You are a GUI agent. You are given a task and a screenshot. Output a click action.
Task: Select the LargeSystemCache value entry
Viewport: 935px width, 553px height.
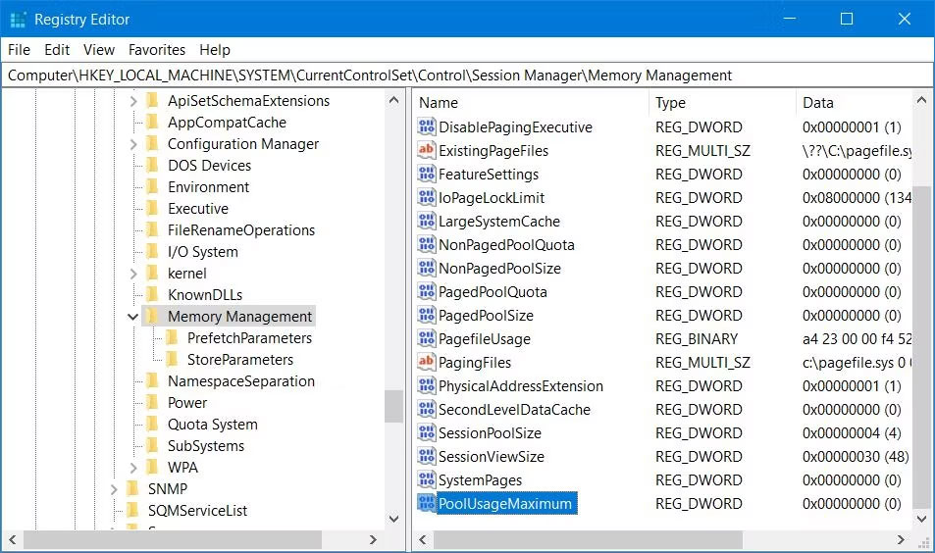[x=498, y=222]
